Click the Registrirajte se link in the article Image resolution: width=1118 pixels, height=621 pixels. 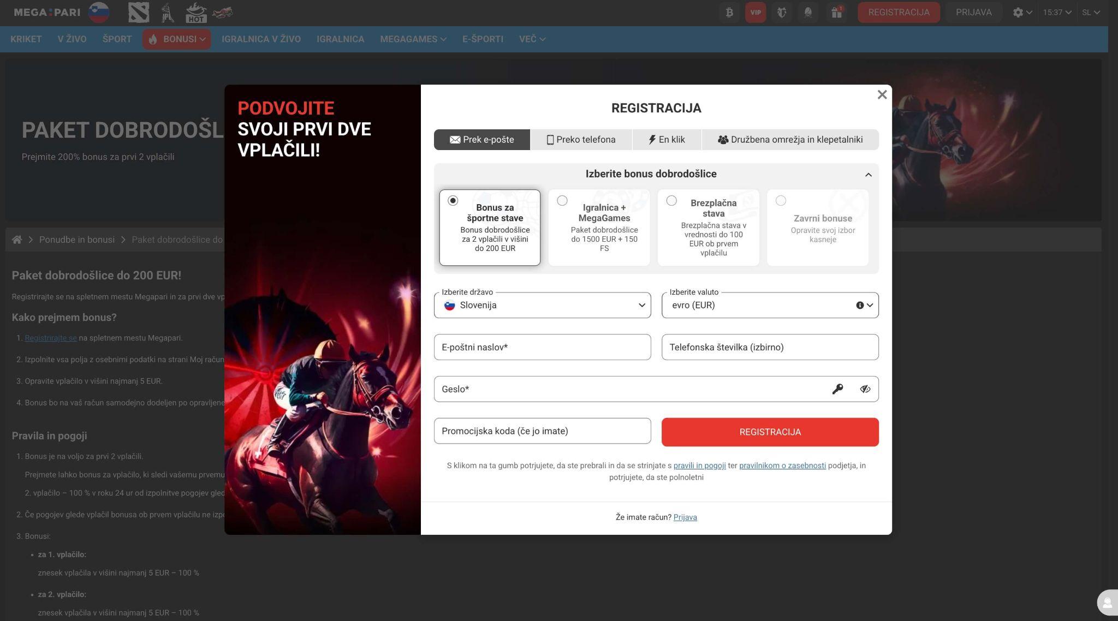click(51, 338)
